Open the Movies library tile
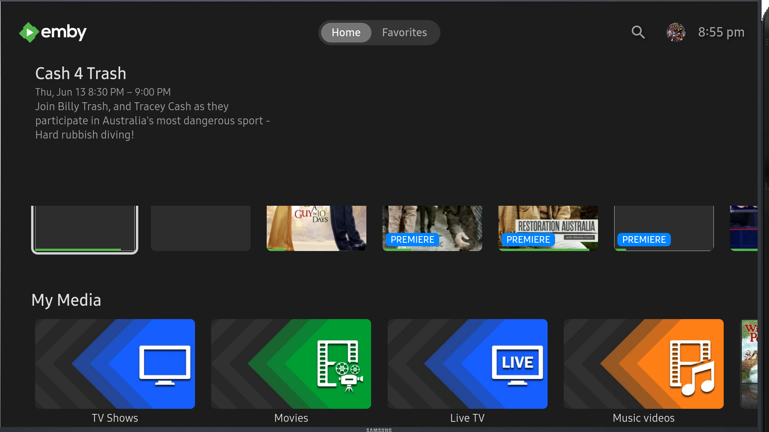The height and width of the screenshot is (432, 769). pos(291,364)
